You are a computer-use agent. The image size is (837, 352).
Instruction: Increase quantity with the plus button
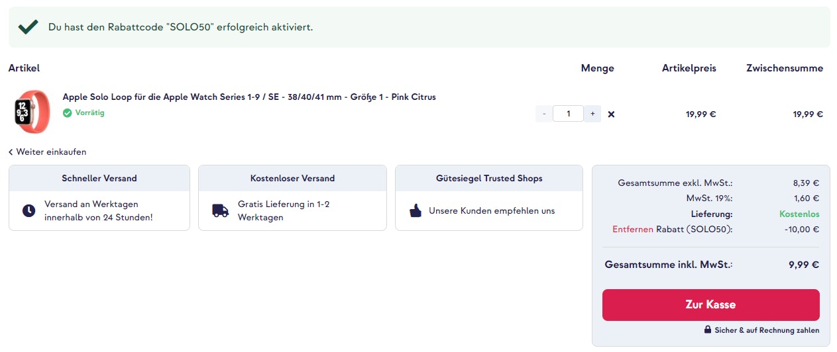[592, 114]
